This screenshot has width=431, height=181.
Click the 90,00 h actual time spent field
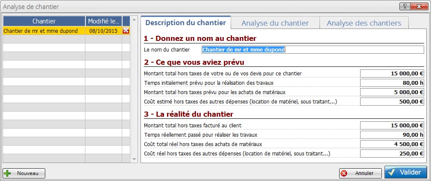coord(392,135)
